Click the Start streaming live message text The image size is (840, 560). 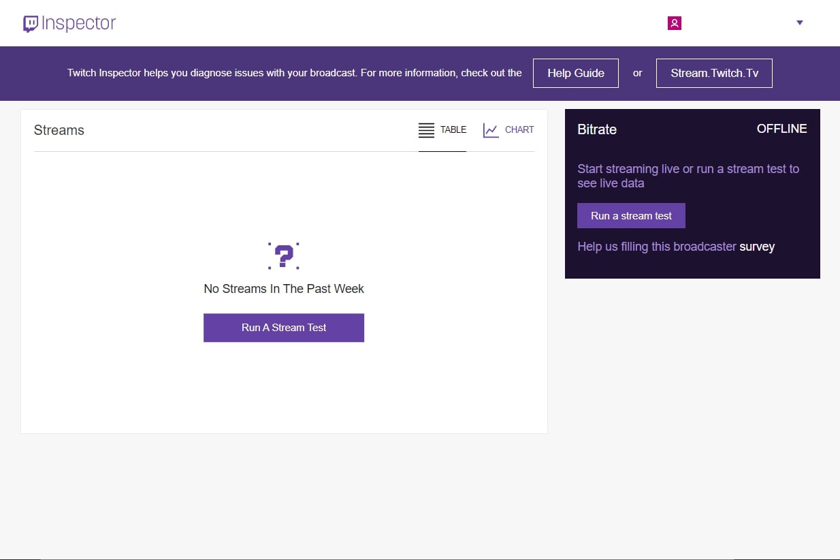click(x=688, y=176)
